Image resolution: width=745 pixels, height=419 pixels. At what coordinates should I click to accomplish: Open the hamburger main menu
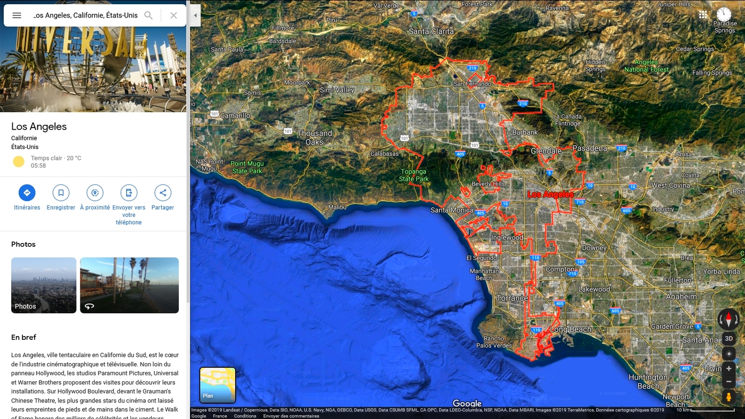click(16, 15)
